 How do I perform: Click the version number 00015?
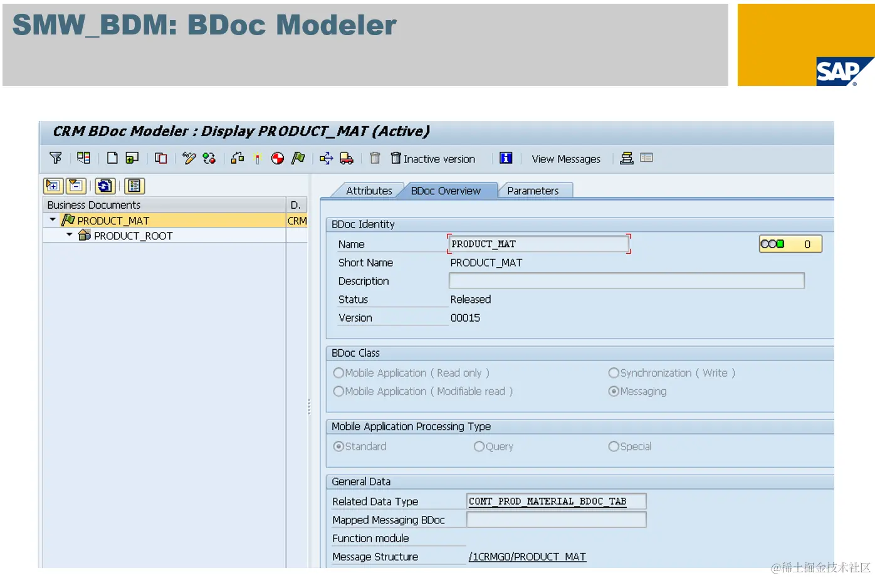(465, 318)
